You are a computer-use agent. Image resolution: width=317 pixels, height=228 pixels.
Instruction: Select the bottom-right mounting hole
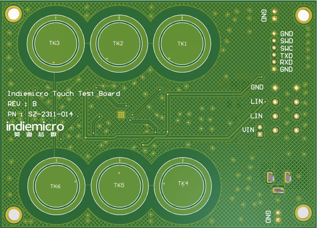[x=303, y=213]
